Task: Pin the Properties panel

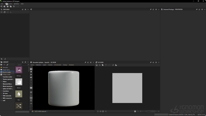Action: point(197,10)
